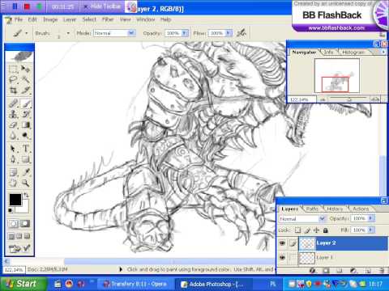Viewport: 389px width, 291px height.
Task: Select the Notes tool
Action: click(13, 172)
